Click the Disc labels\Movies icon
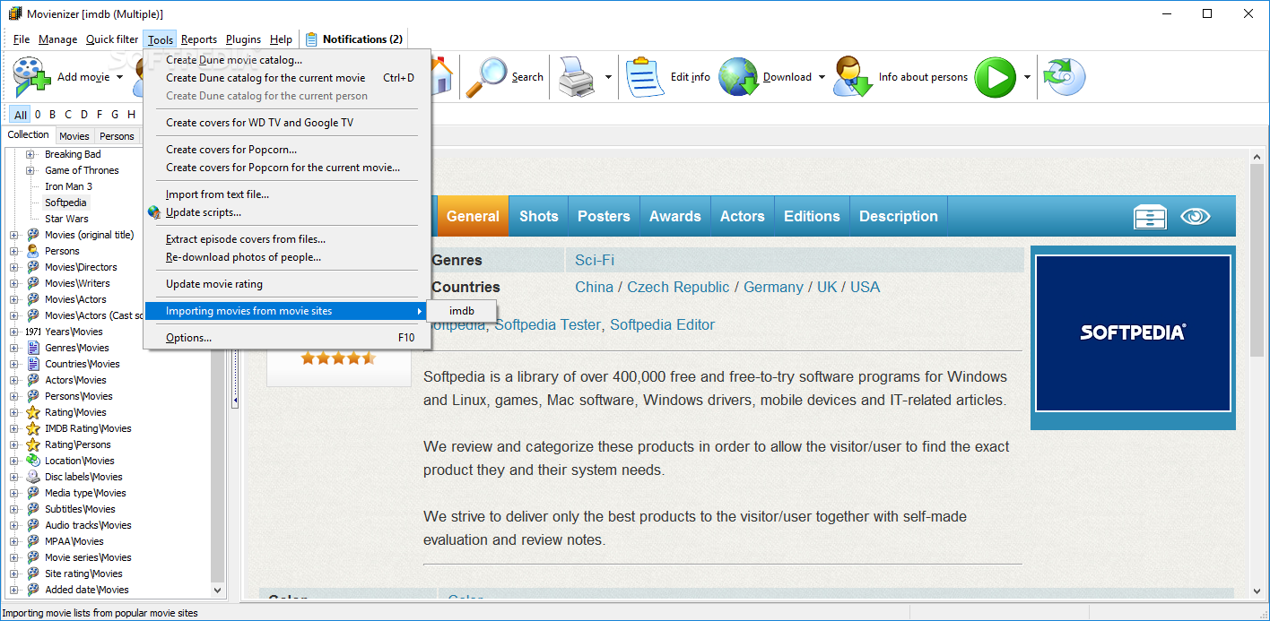 (x=33, y=477)
